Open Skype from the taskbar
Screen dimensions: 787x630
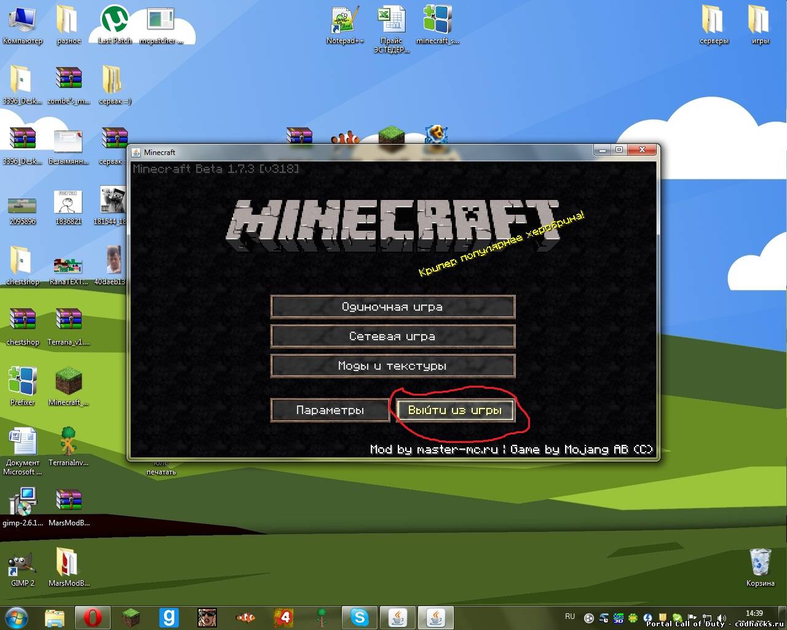click(x=360, y=618)
